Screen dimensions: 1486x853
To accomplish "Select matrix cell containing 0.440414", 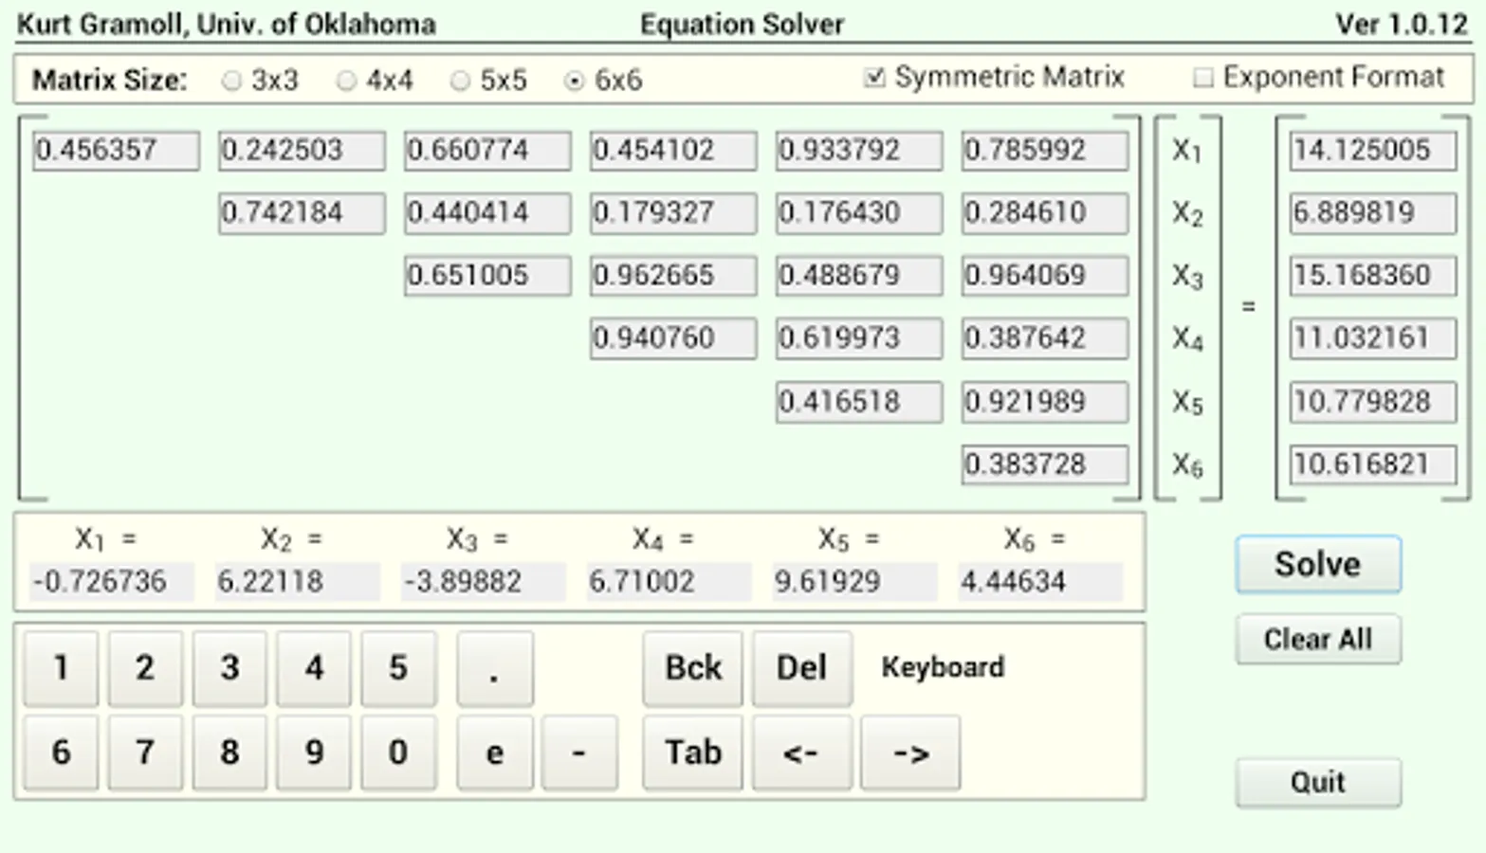I will tap(487, 213).
